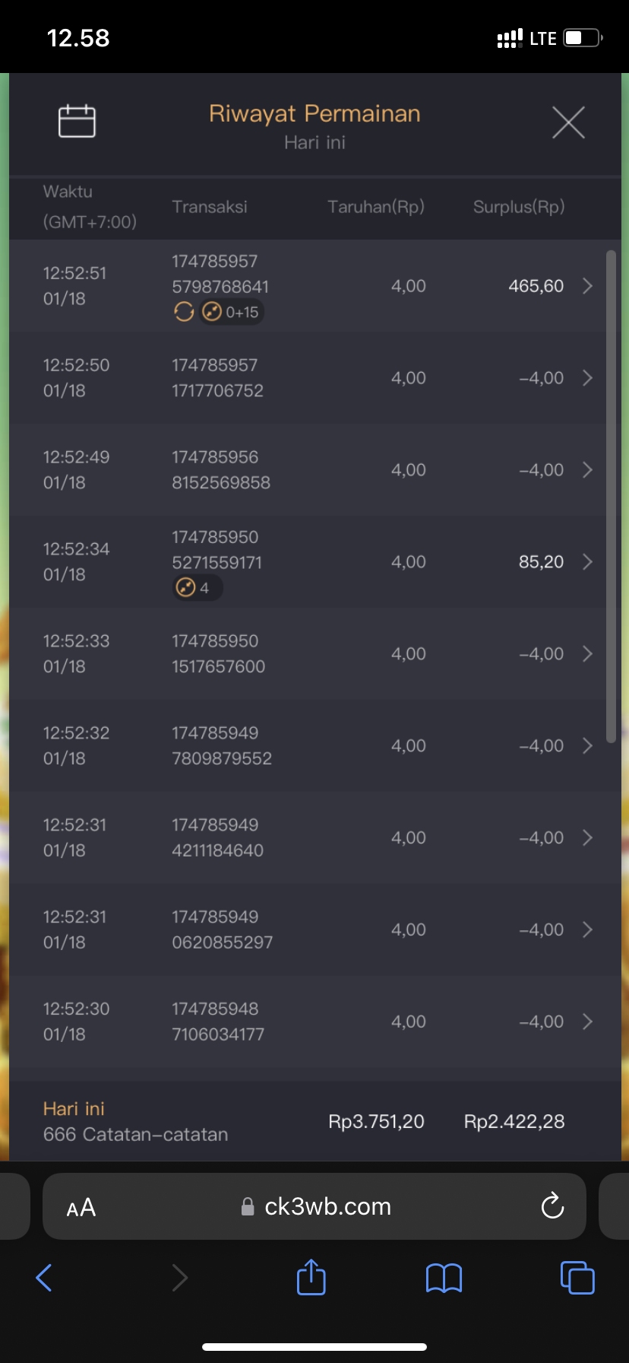This screenshot has height=1363, width=629.
Task: Select the 12:52:49 transaction row 8152569858
Action: (304, 470)
